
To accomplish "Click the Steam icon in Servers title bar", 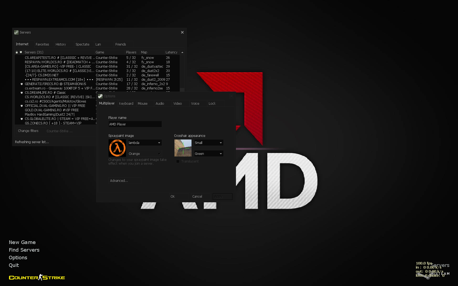I will 16,32.
